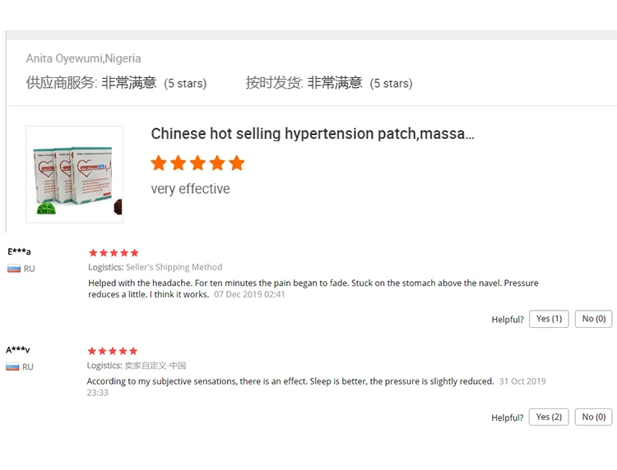The height and width of the screenshot is (470, 617).
Task: Click the 07 Dec 2019 02:41 review timestamp
Action: tap(249, 294)
